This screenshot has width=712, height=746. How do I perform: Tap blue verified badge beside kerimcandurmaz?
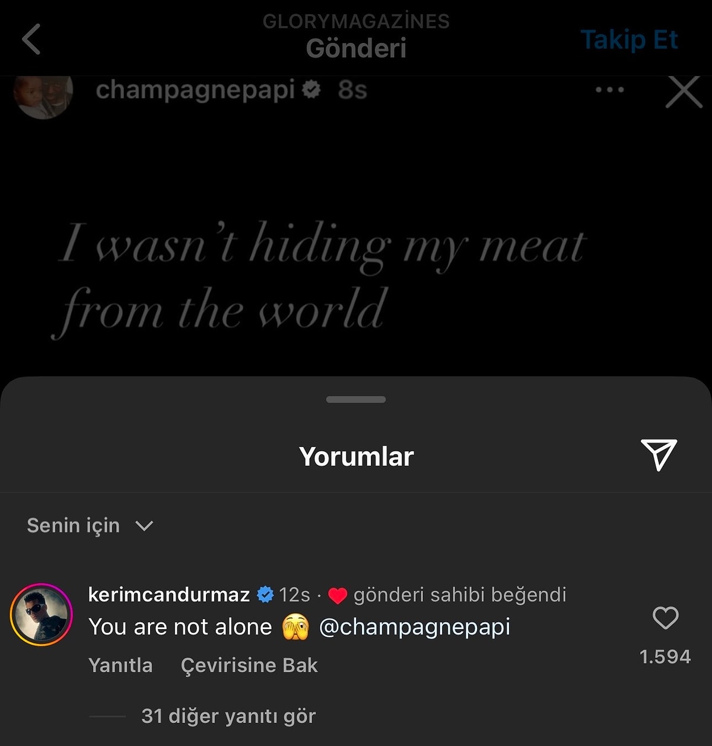click(x=265, y=594)
